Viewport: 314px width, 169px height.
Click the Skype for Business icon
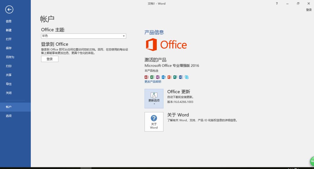[187, 77]
